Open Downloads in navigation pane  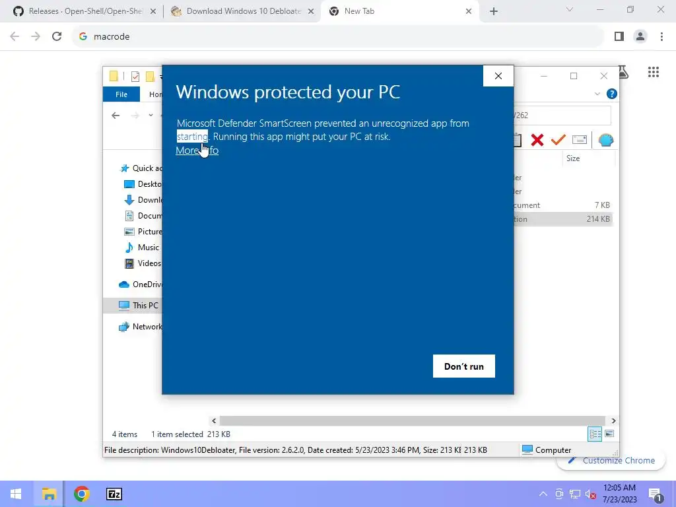143,200
